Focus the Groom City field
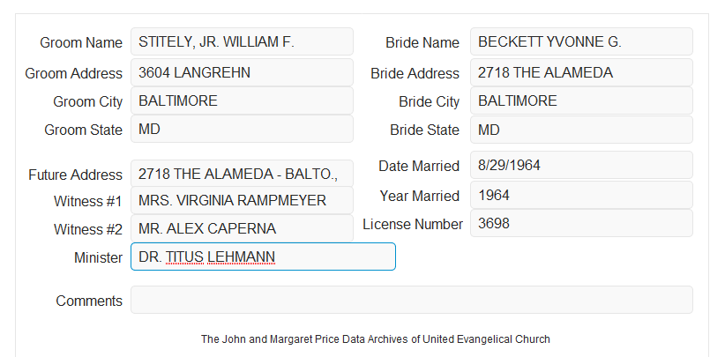Viewport: 710px width, 357px height. tap(242, 100)
